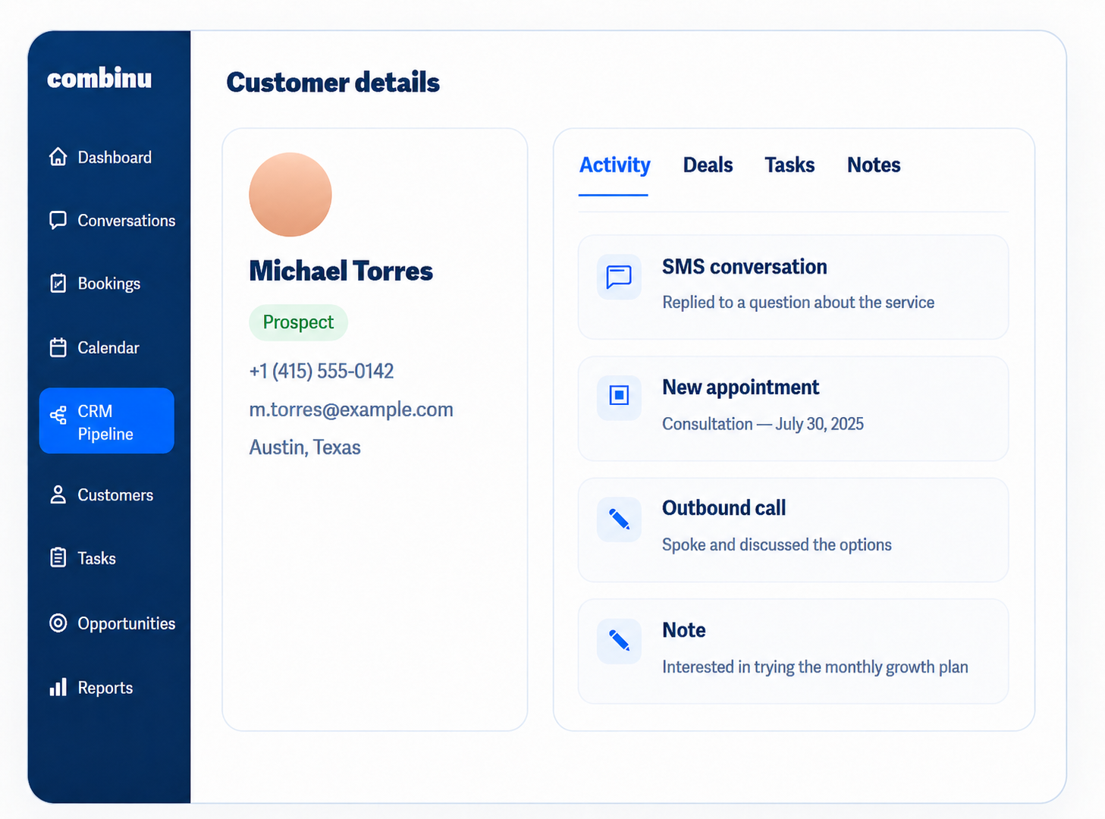The height and width of the screenshot is (819, 1105).
Task: Click 'Replied to a question about the service'
Action: pyautogui.click(x=798, y=303)
